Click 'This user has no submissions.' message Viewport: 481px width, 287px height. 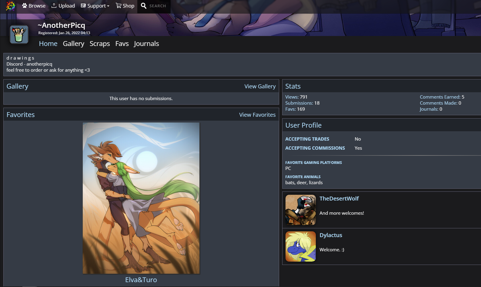(x=141, y=98)
